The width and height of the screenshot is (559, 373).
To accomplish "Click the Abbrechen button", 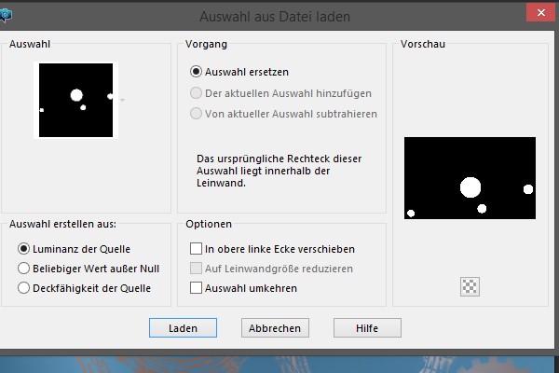I will tap(275, 328).
